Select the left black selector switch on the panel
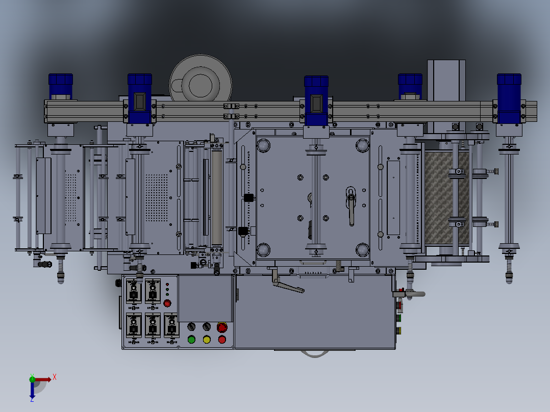The width and height of the screenshot is (550, 412). (x=191, y=327)
